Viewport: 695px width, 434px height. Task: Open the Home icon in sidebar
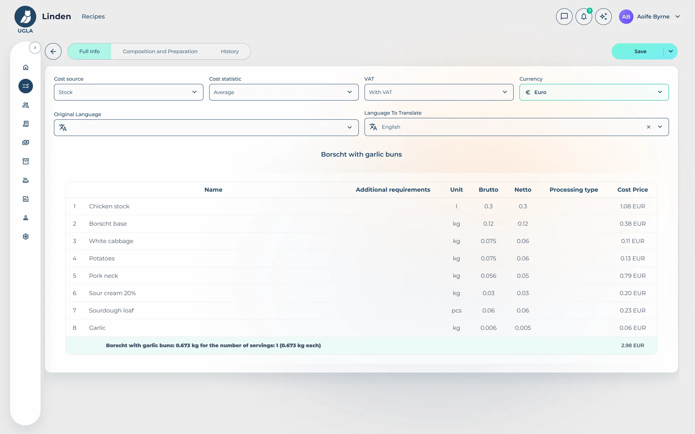click(x=26, y=67)
